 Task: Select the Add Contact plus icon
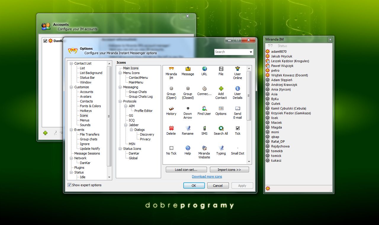(221, 89)
